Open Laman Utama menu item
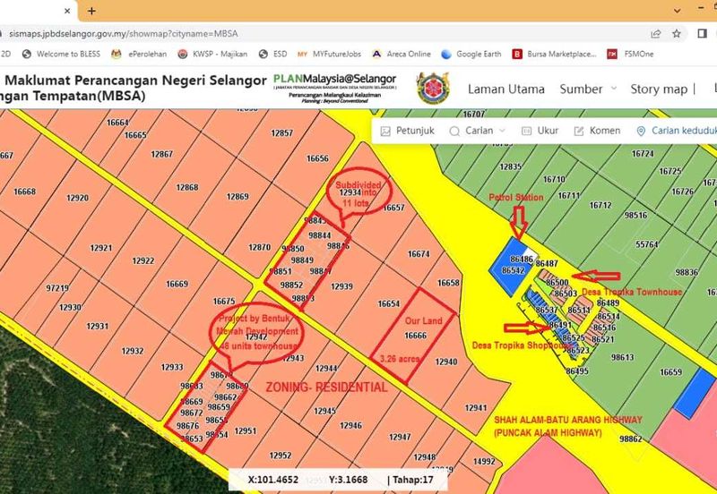 click(505, 89)
